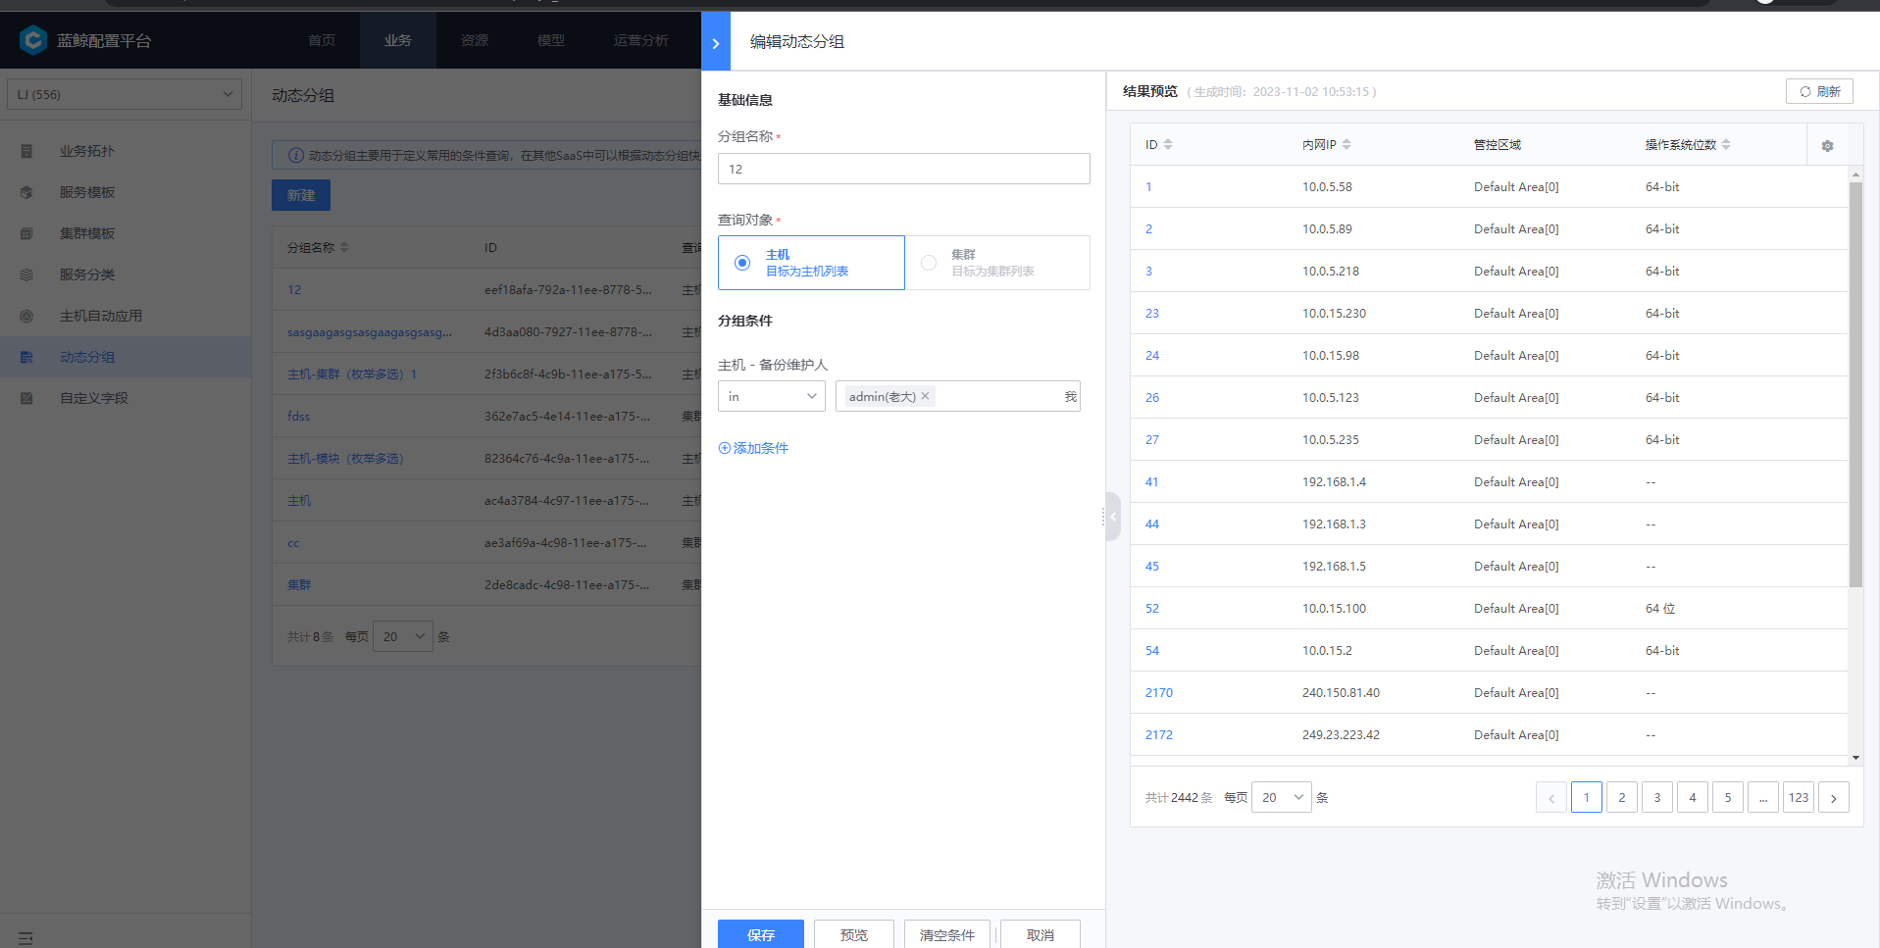Image resolution: width=1880 pixels, height=948 pixels.
Task: Open 主机自动应用 via its icon
Action: click(x=26, y=316)
